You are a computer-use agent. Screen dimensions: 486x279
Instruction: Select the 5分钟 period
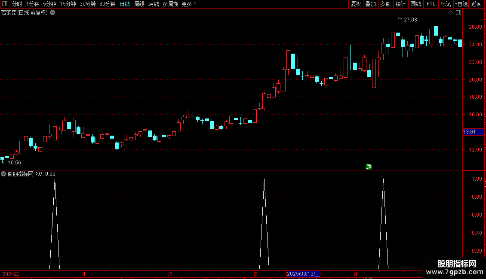tap(49, 4)
